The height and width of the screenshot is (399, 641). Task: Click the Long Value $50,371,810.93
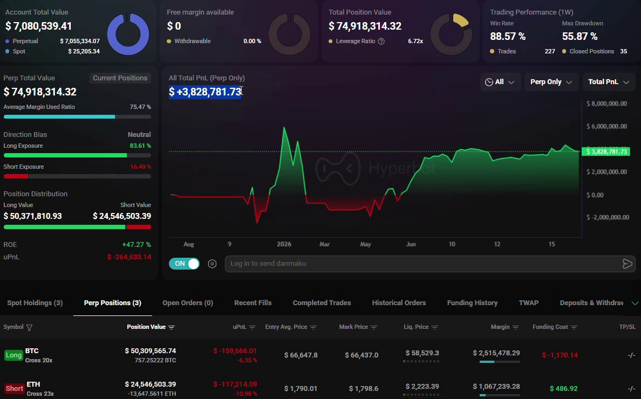tap(33, 216)
